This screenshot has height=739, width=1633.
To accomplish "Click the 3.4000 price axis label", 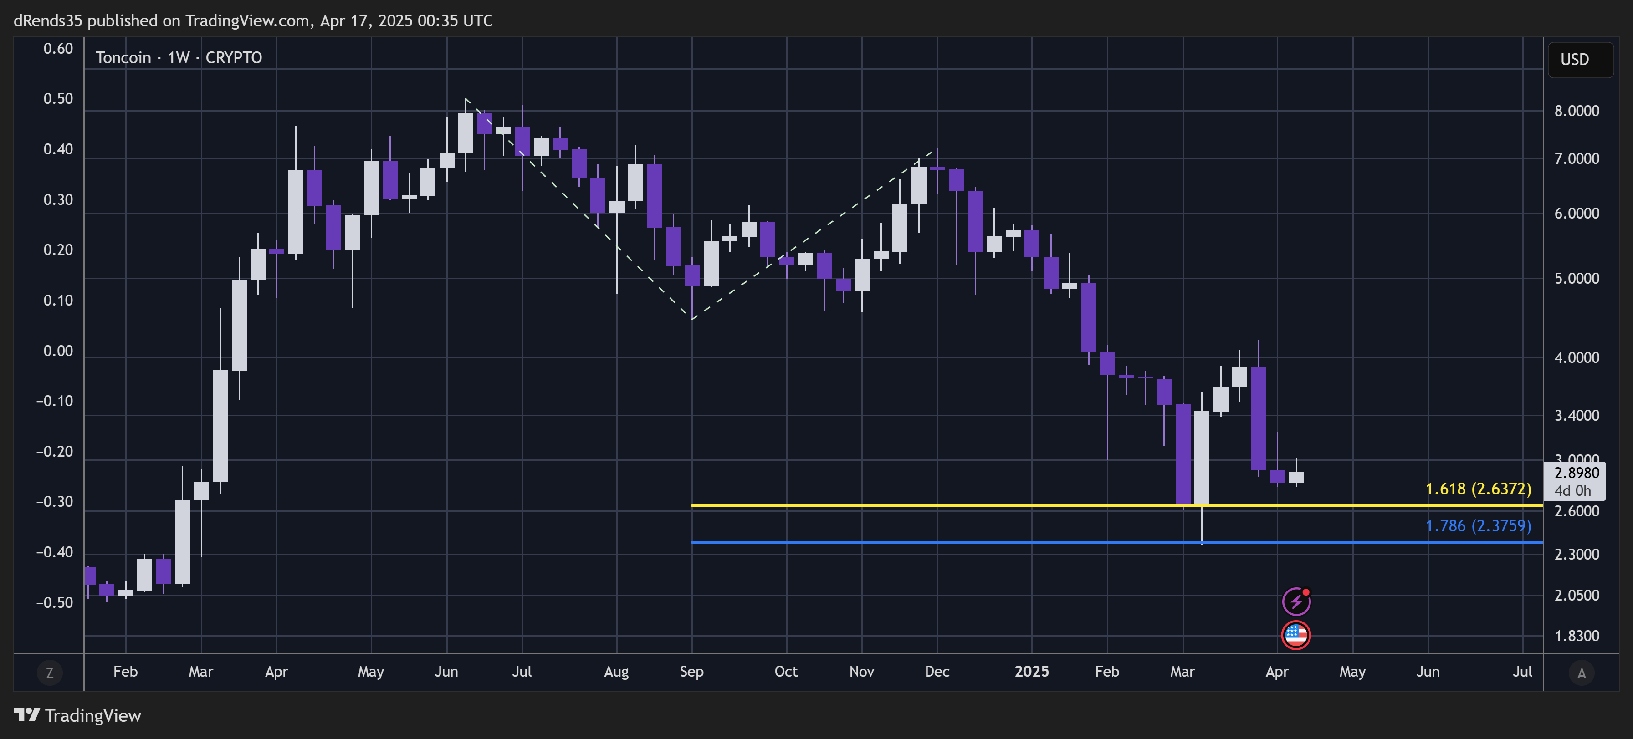I will pyautogui.click(x=1576, y=415).
